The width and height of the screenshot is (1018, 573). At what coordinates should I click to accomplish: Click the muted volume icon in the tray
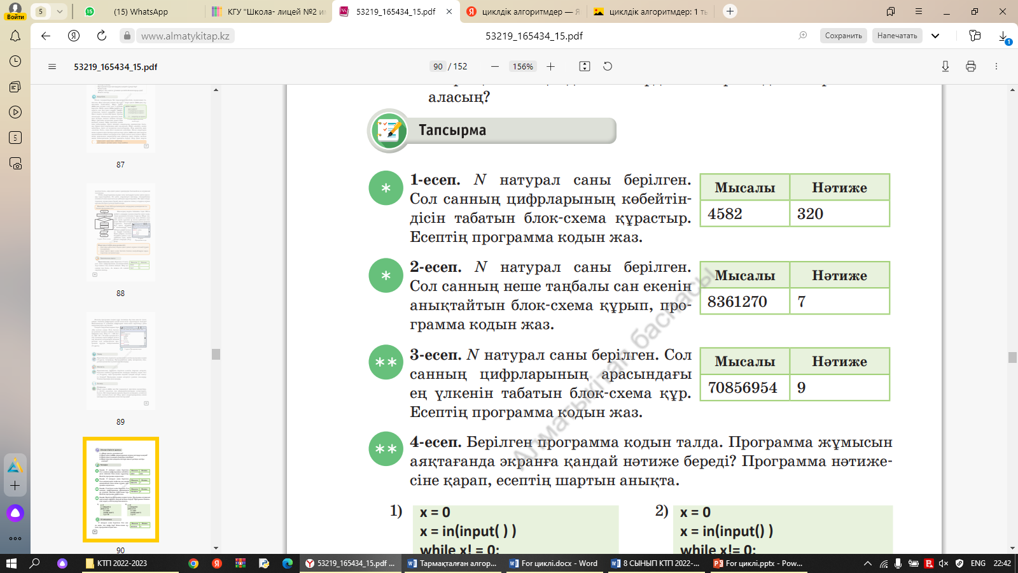[944, 563]
